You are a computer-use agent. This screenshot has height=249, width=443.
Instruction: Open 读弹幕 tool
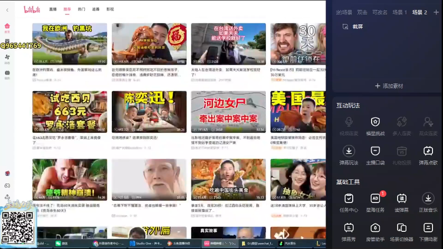click(401, 203)
